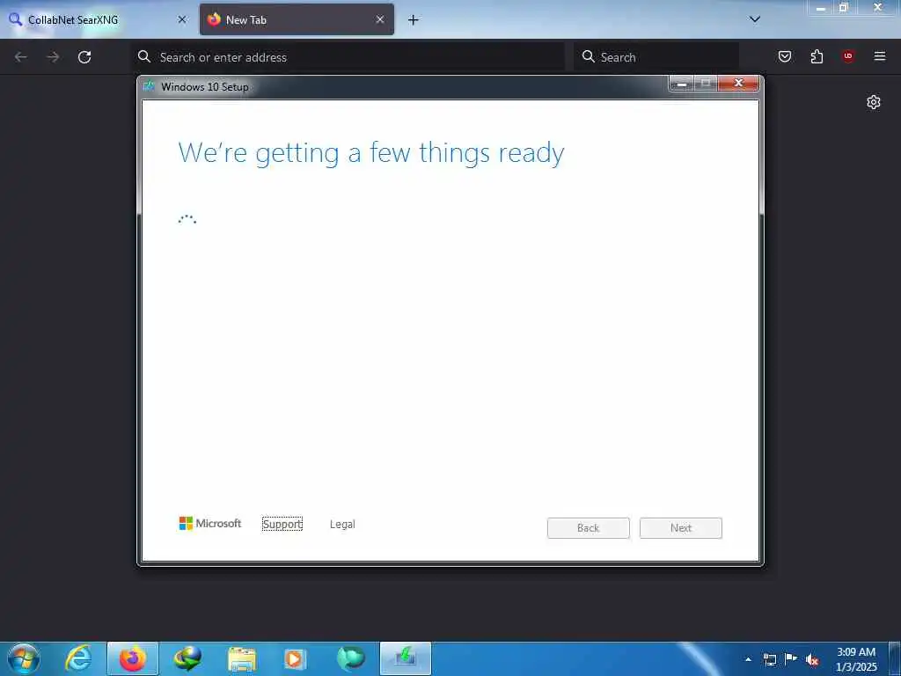Minimize the Windows 10 Setup window
This screenshot has height=676, width=901.
[x=682, y=84]
